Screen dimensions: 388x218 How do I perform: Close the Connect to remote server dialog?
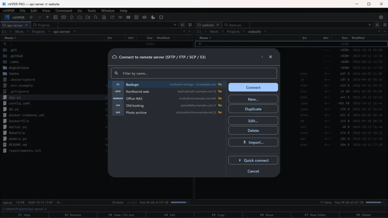coord(271,57)
